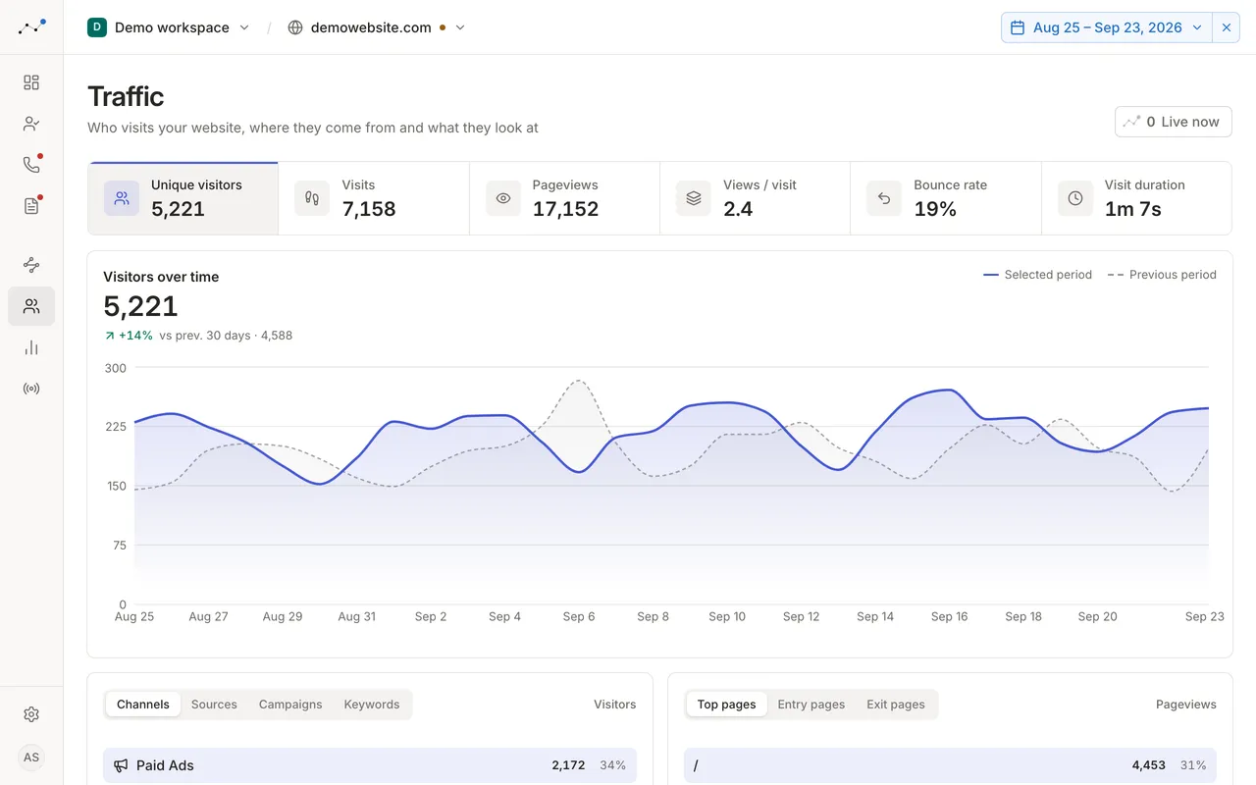Screen dimensions: 1256x785
Task: Open the journey path icon in sidebar
Action: pyautogui.click(x=31, y=265)
